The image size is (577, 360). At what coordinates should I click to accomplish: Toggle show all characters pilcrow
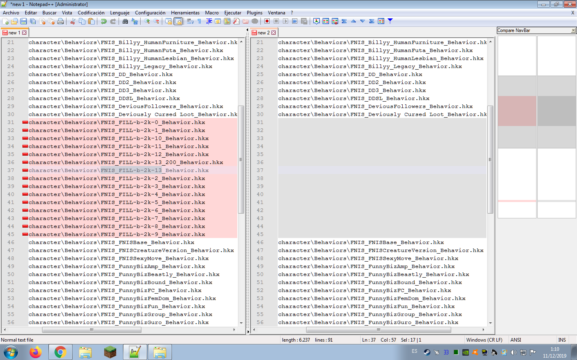(200, 21)
